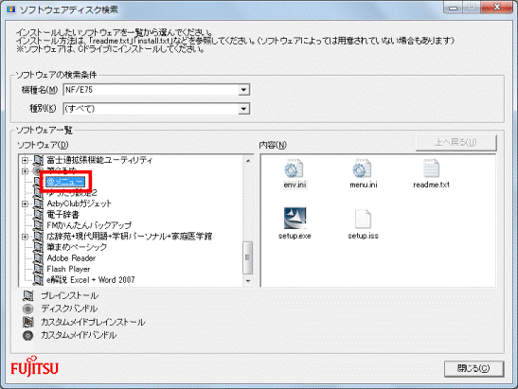
Task: Click the プレインストール legend icon
Action: pos(28,295)
